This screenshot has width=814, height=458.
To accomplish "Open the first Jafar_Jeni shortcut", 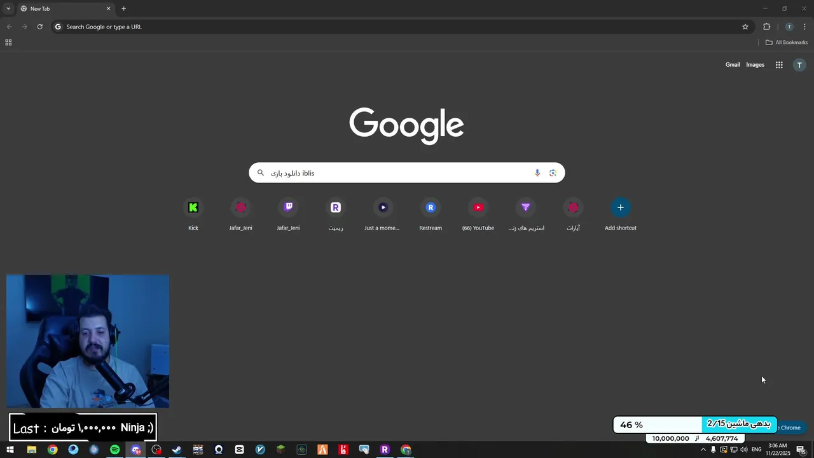I will coord(240,214).
